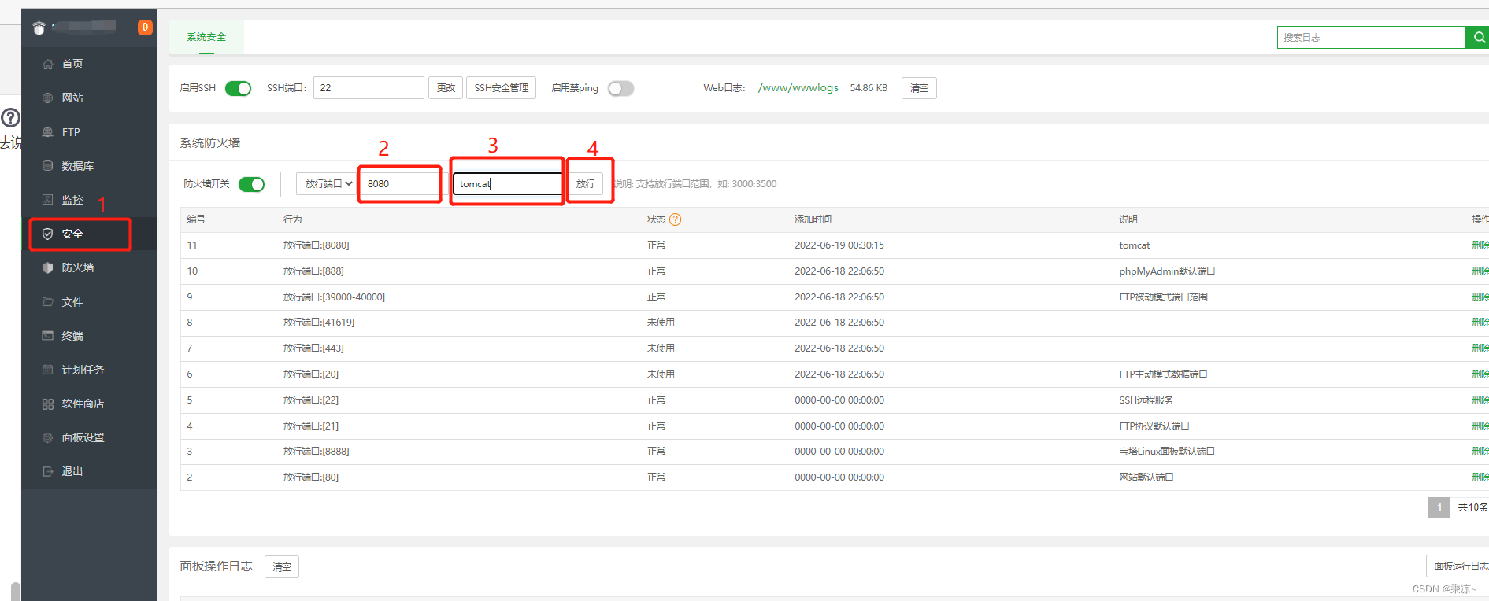Click the firewall shield icon beside 防火墙
The width and height of the screenshot is (1489, 601).
click(48, 267)
